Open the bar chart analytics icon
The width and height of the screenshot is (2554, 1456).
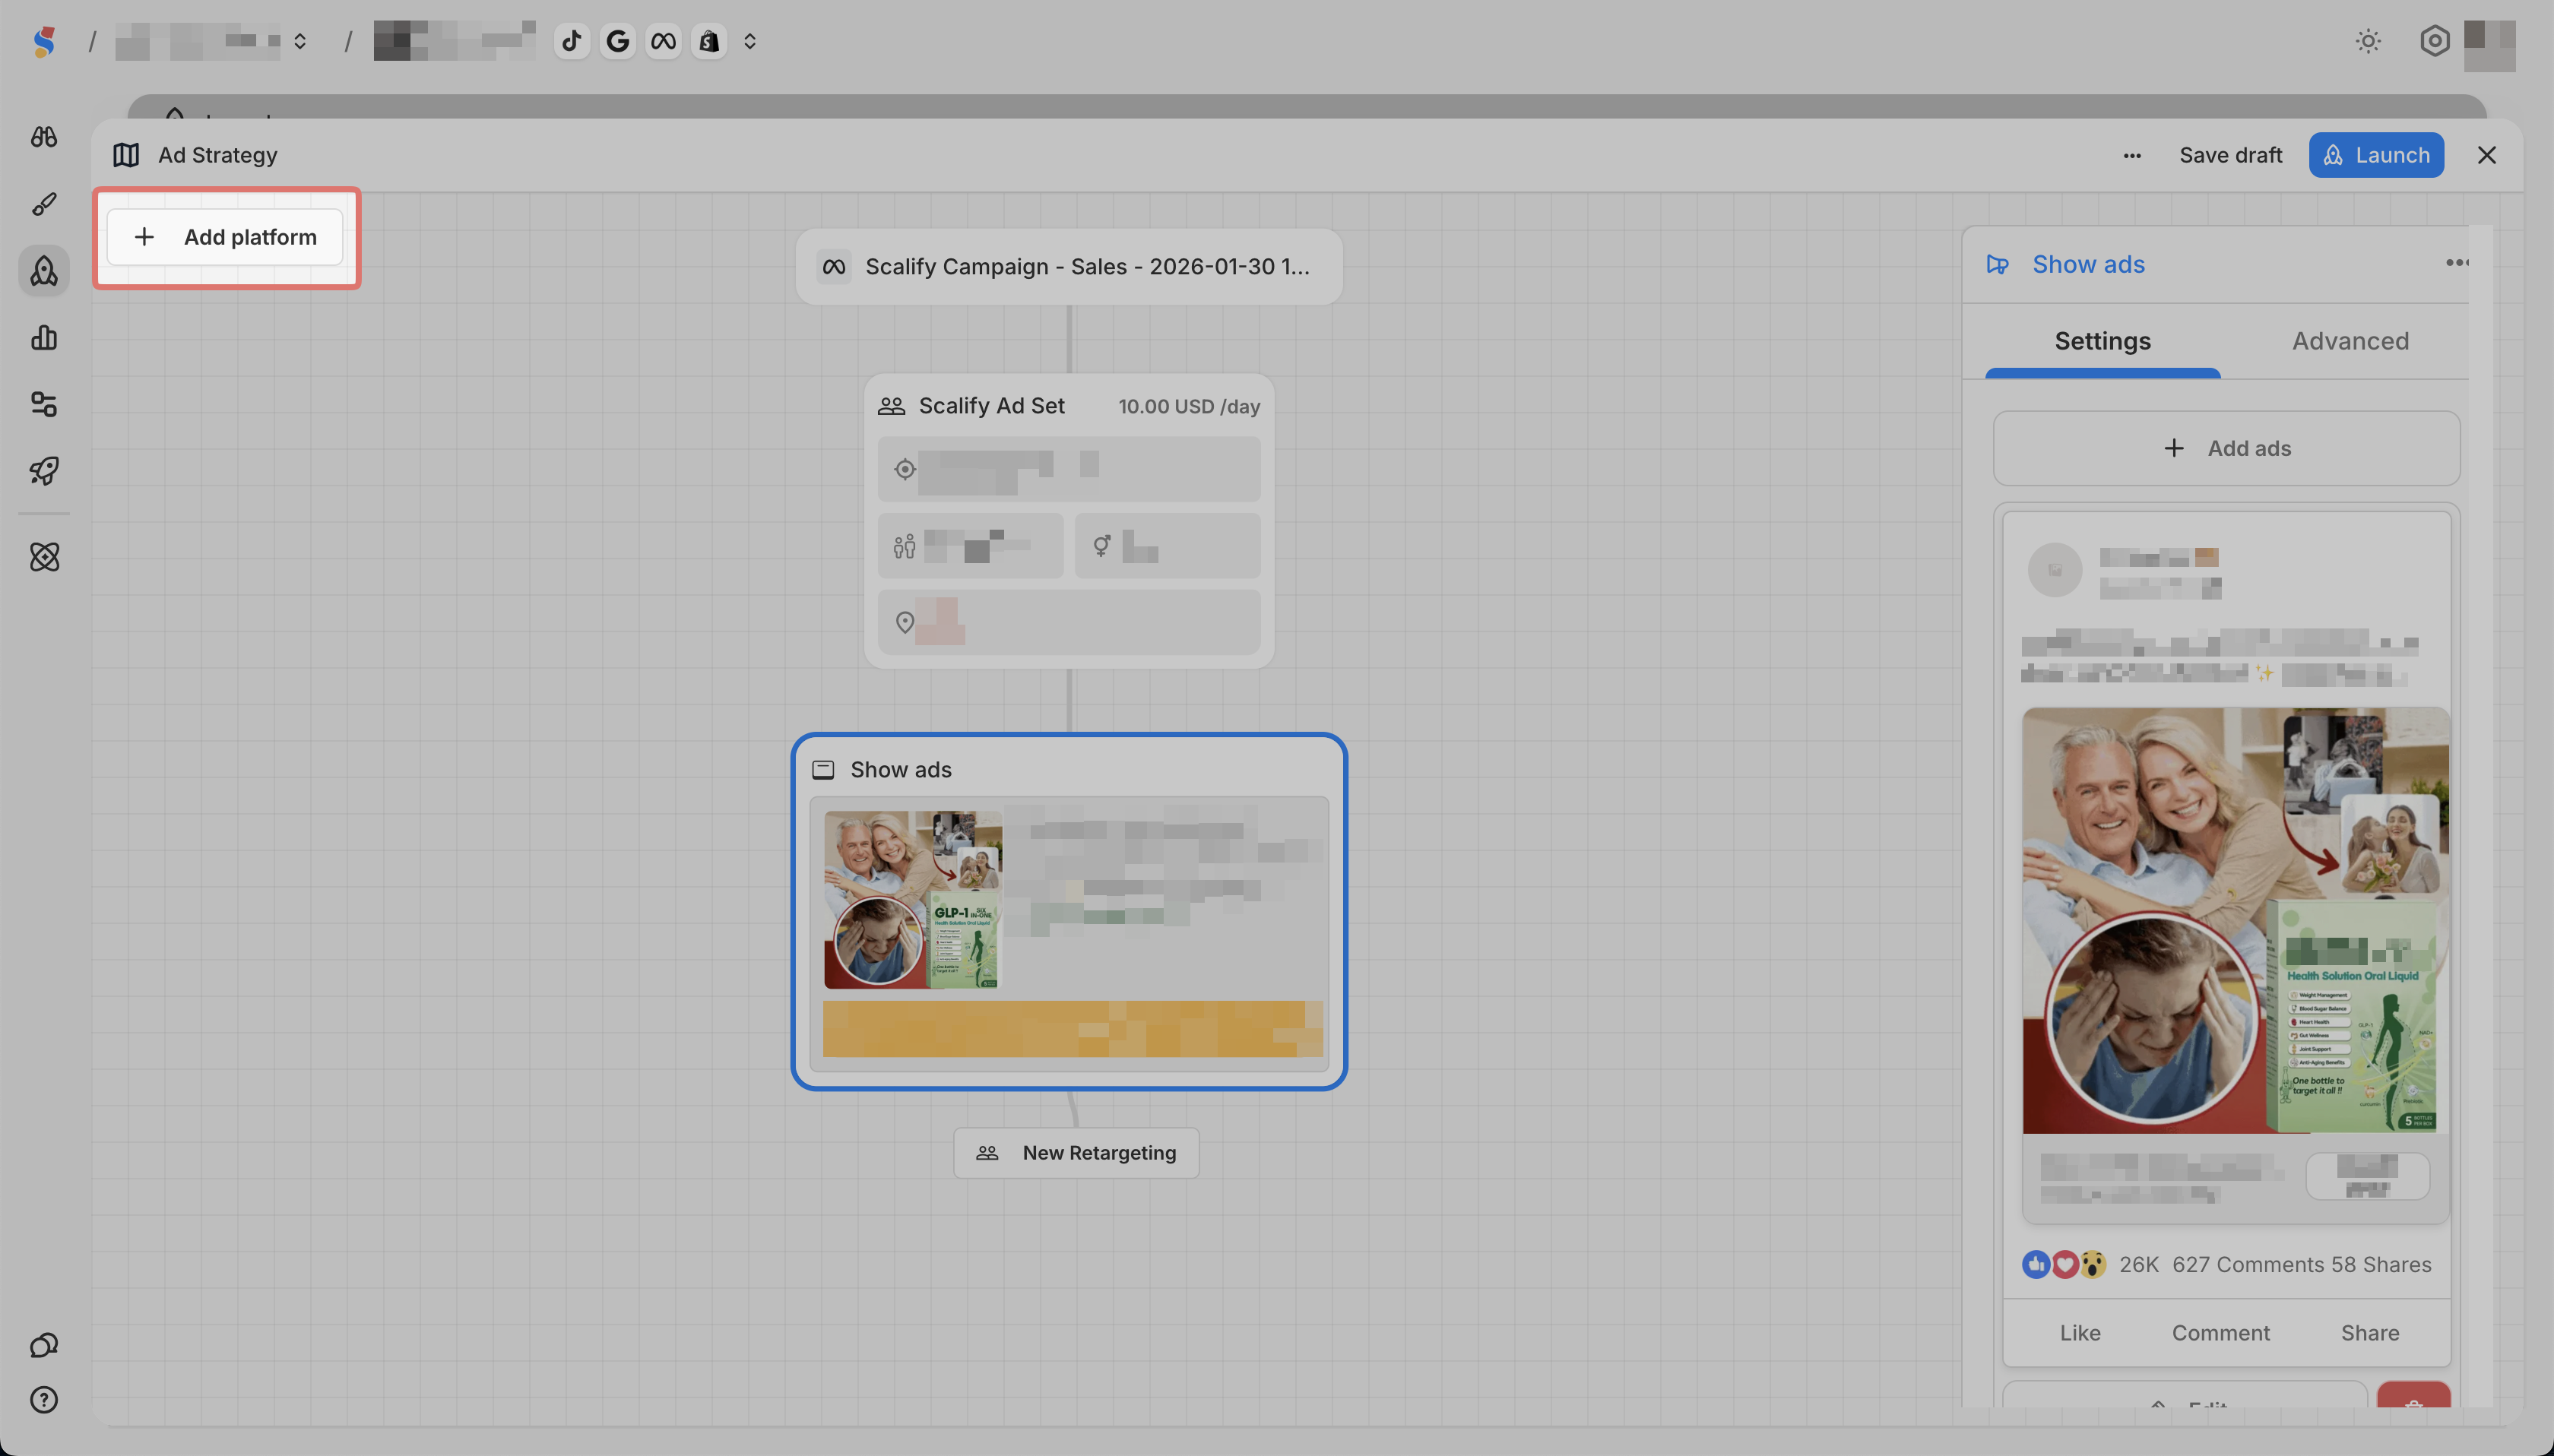pos(44,338)
